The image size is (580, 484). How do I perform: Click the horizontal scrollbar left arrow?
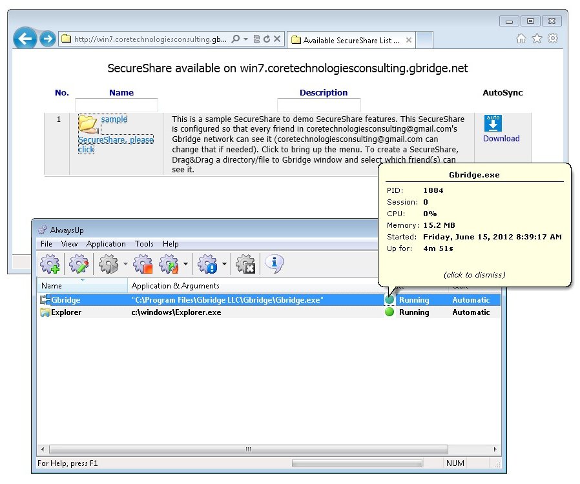43,450
